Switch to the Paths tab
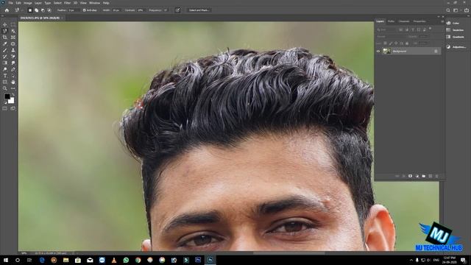The height and width of the screenshot is (265, 471). [x=391, y=21]
